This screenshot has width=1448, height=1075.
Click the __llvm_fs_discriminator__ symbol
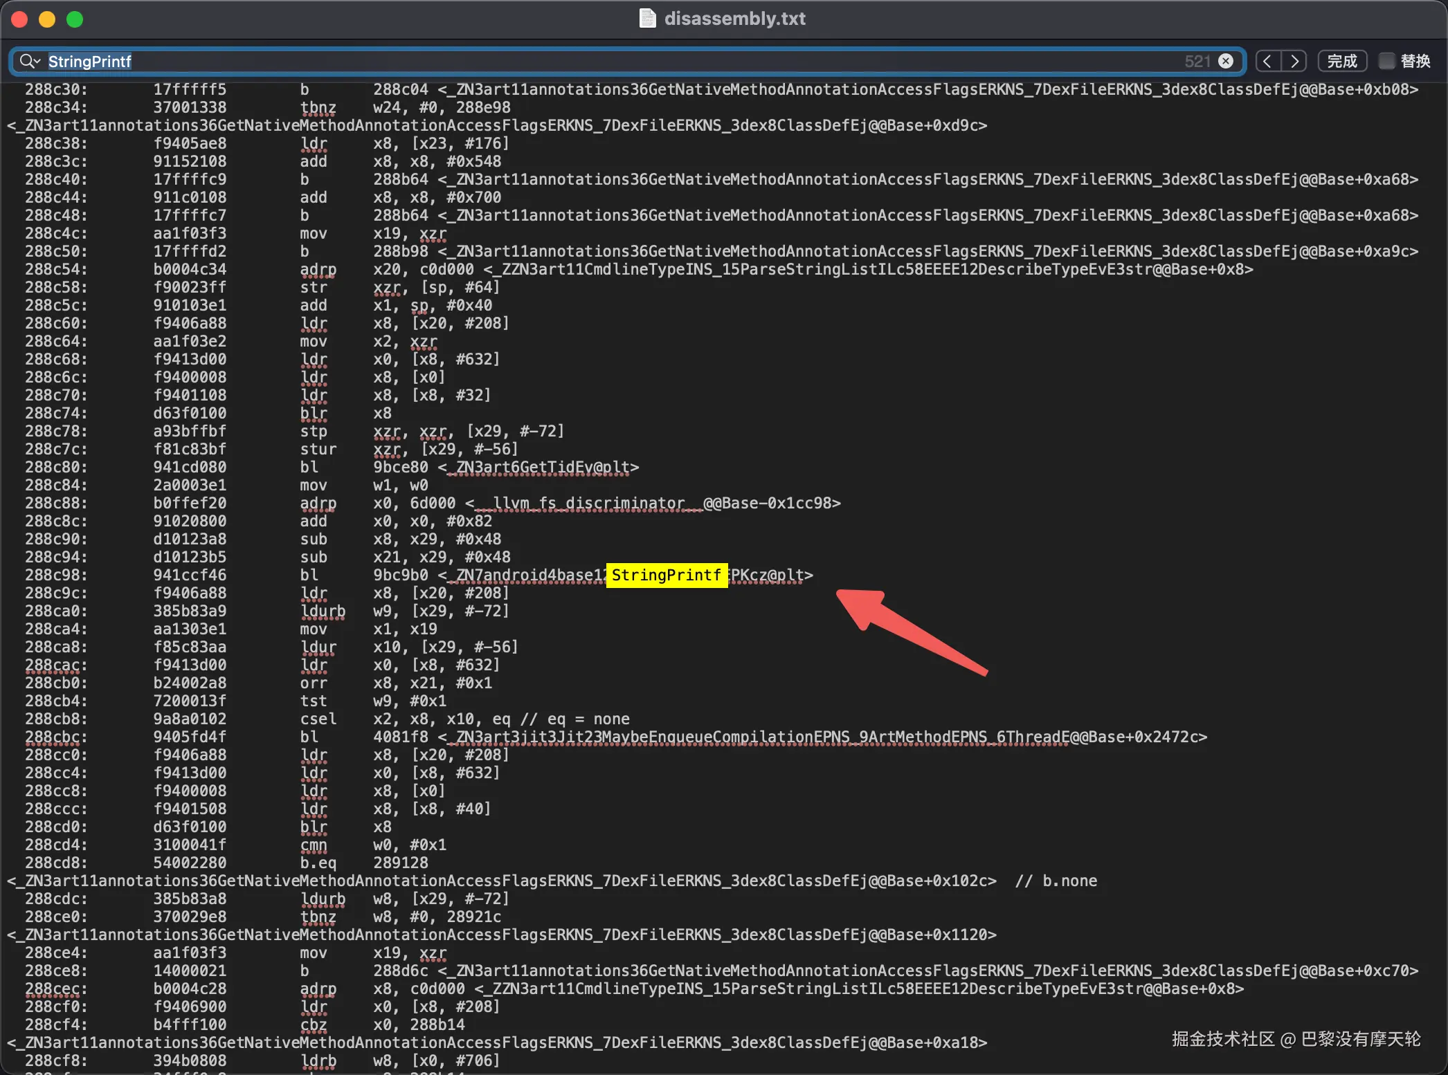tap(588, 503)
